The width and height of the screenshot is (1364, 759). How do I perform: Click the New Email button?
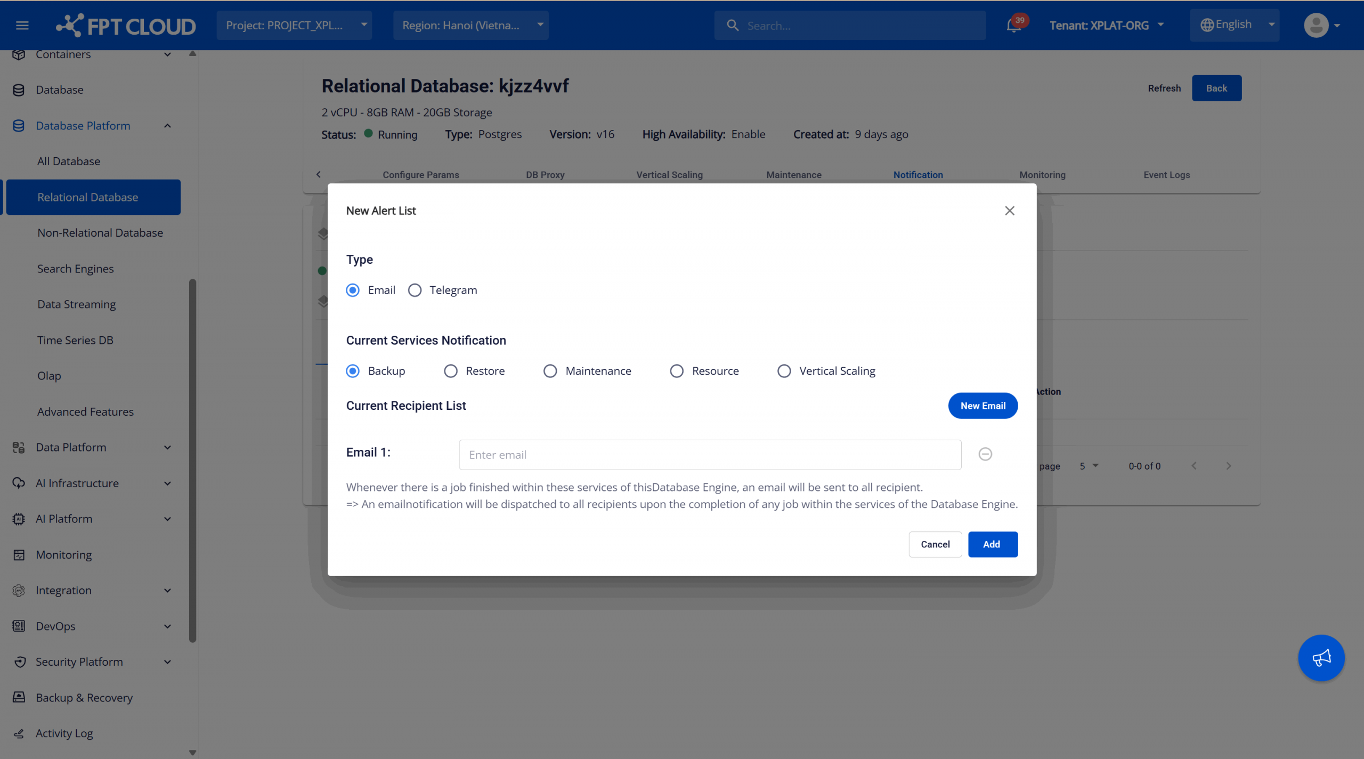983,406
